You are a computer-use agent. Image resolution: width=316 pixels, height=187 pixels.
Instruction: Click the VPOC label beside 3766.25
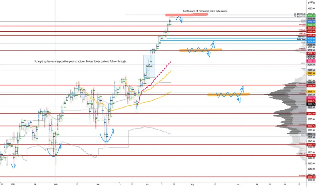303,135
